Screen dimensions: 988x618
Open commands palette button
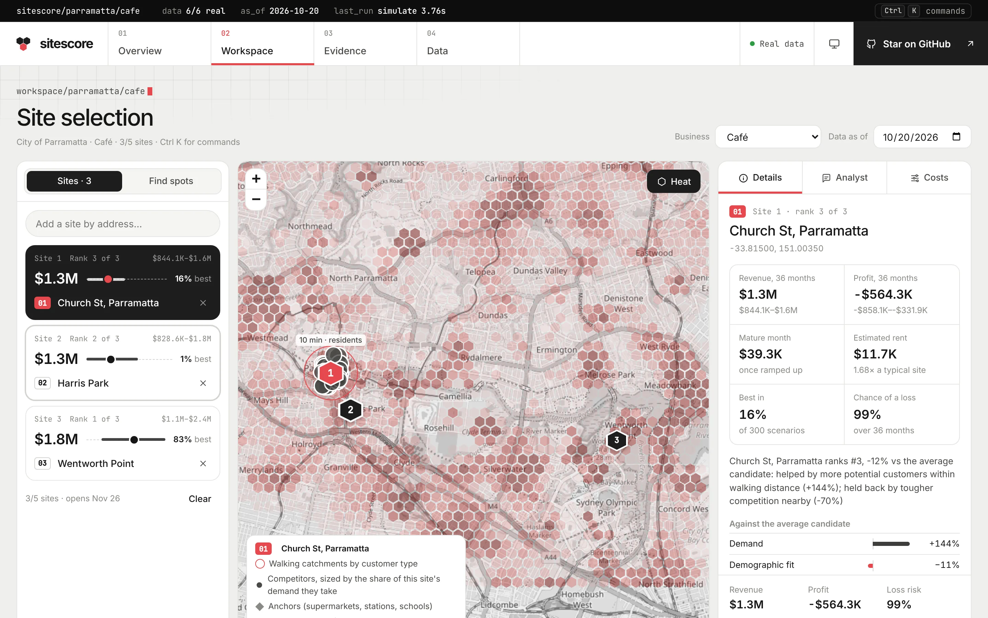923,11
